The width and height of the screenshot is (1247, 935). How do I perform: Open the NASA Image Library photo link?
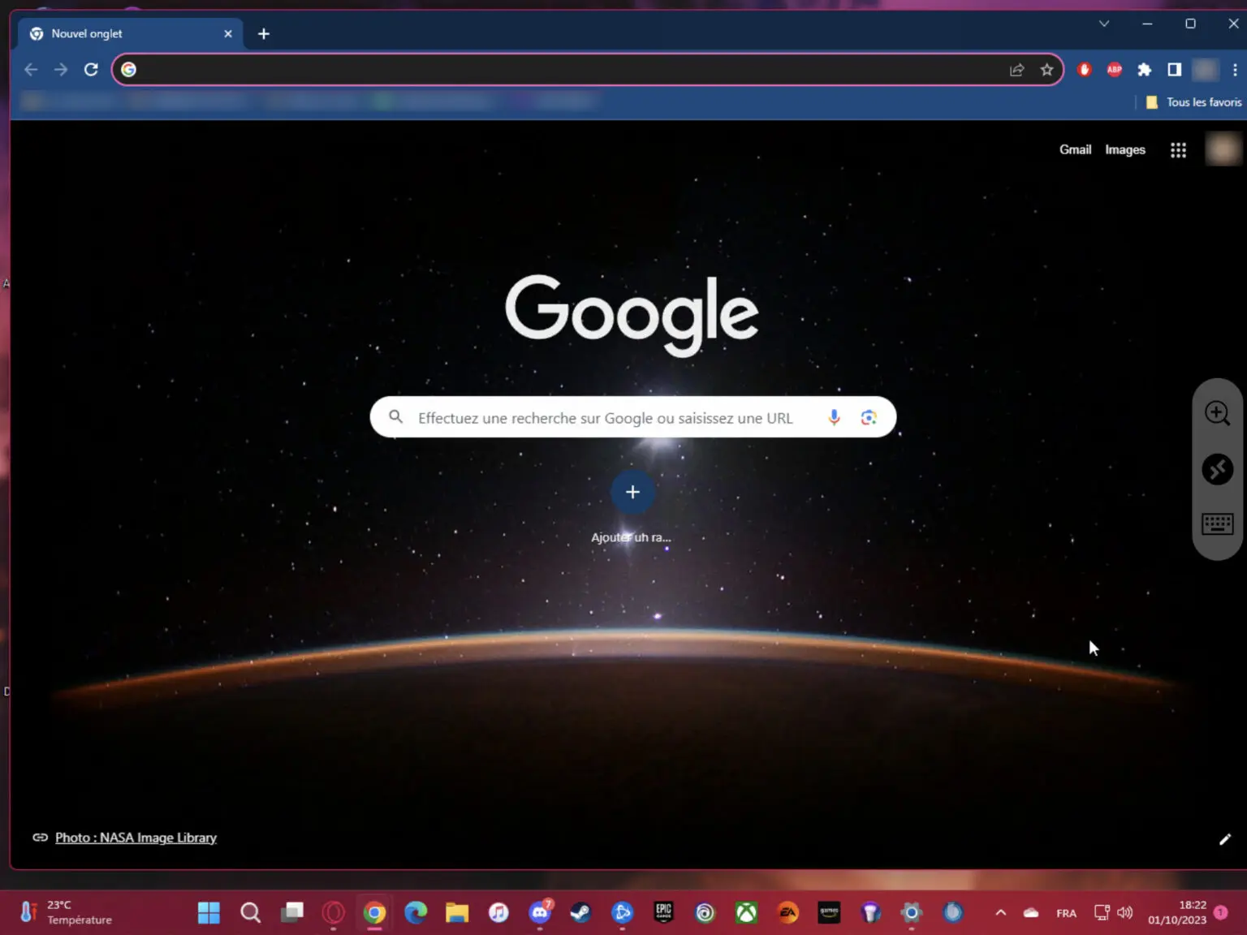click(x=135, y=837)
